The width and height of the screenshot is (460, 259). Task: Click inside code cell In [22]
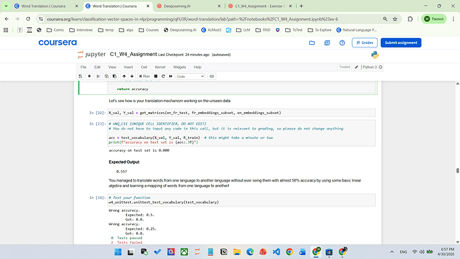pyautogui.click(x=241, y=113)
